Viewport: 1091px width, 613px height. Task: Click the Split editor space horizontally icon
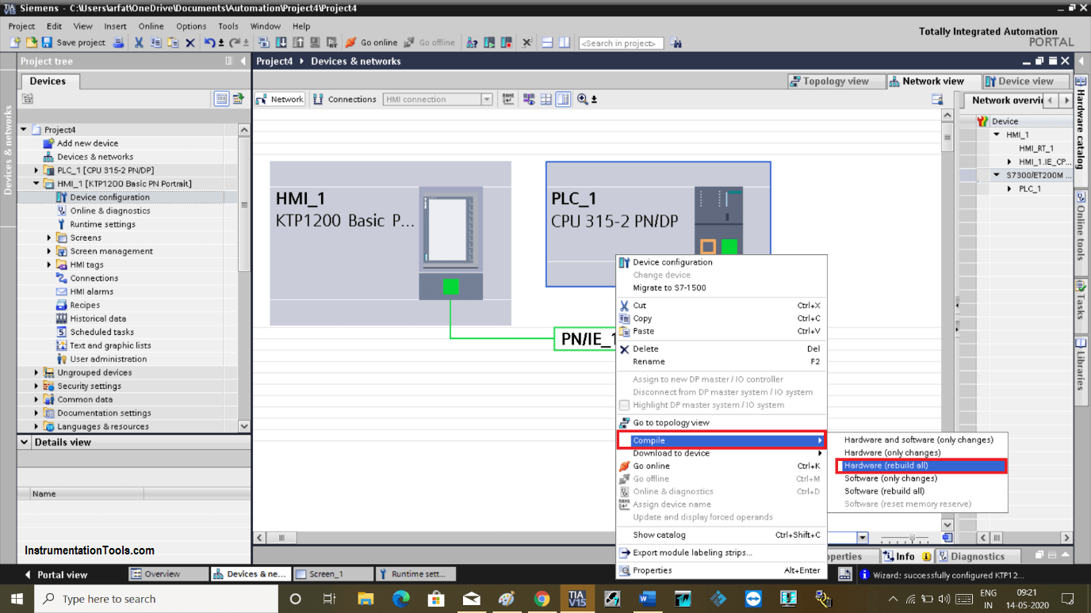tap(547, 43)
